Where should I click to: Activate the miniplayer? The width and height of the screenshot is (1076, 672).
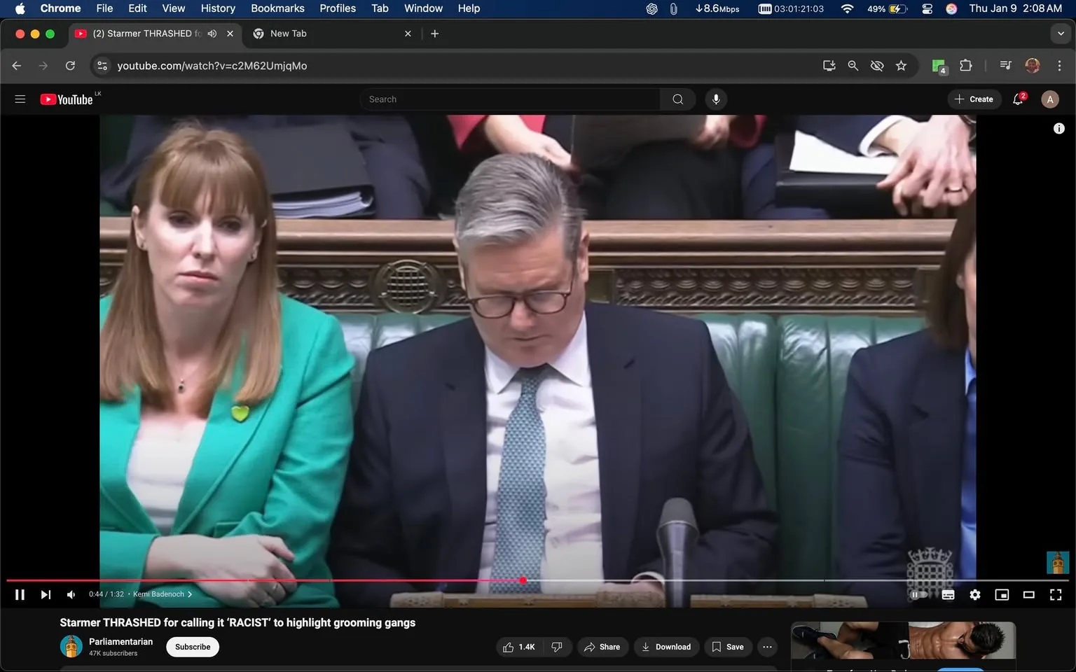click(x=1002, y=594)
